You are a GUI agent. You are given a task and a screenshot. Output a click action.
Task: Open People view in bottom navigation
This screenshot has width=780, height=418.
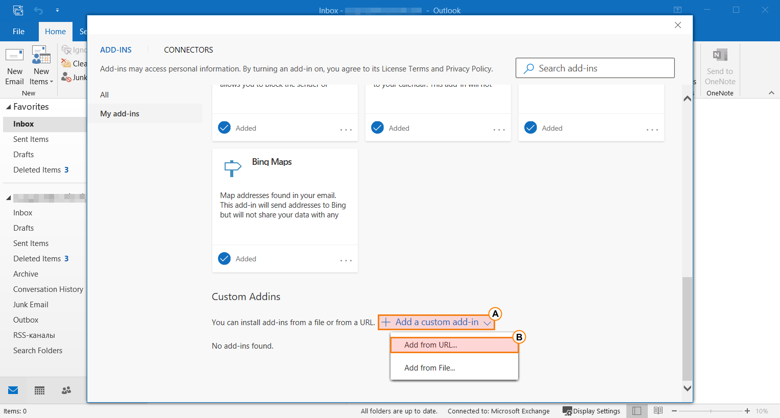(x=66, y=390)
